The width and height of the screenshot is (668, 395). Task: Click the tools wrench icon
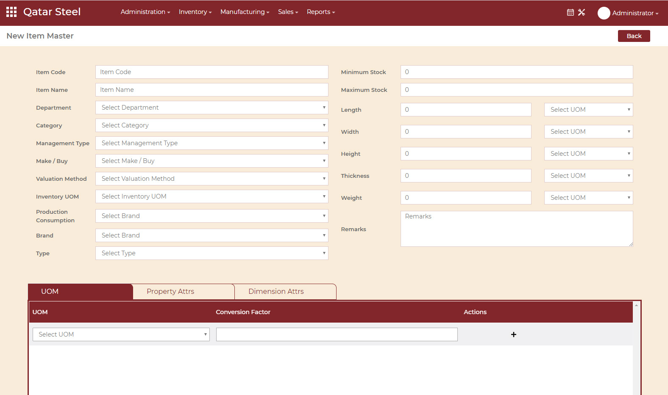(x=582, y=12)
